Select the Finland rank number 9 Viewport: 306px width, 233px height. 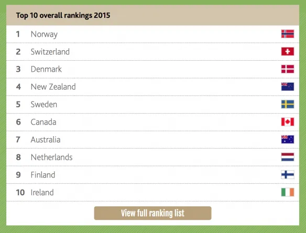point(18,175)
